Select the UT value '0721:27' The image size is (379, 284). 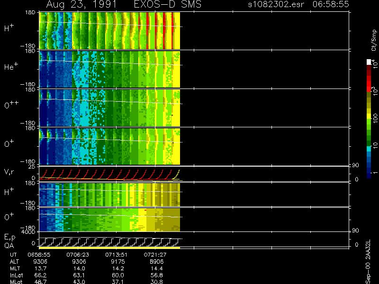[155, 255]
